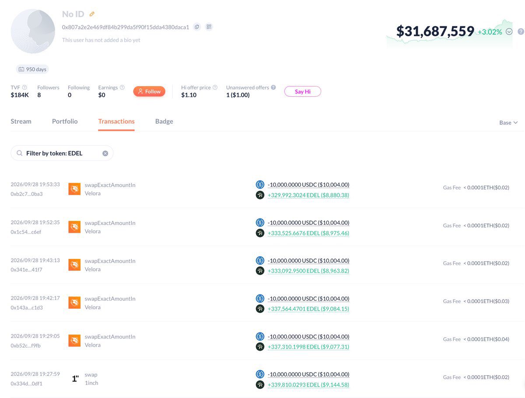This screenshot has width=525, height=398.
Task: Click gas fee text at 19:29:05
Action: pyautogui.click(x=476, y=339)
